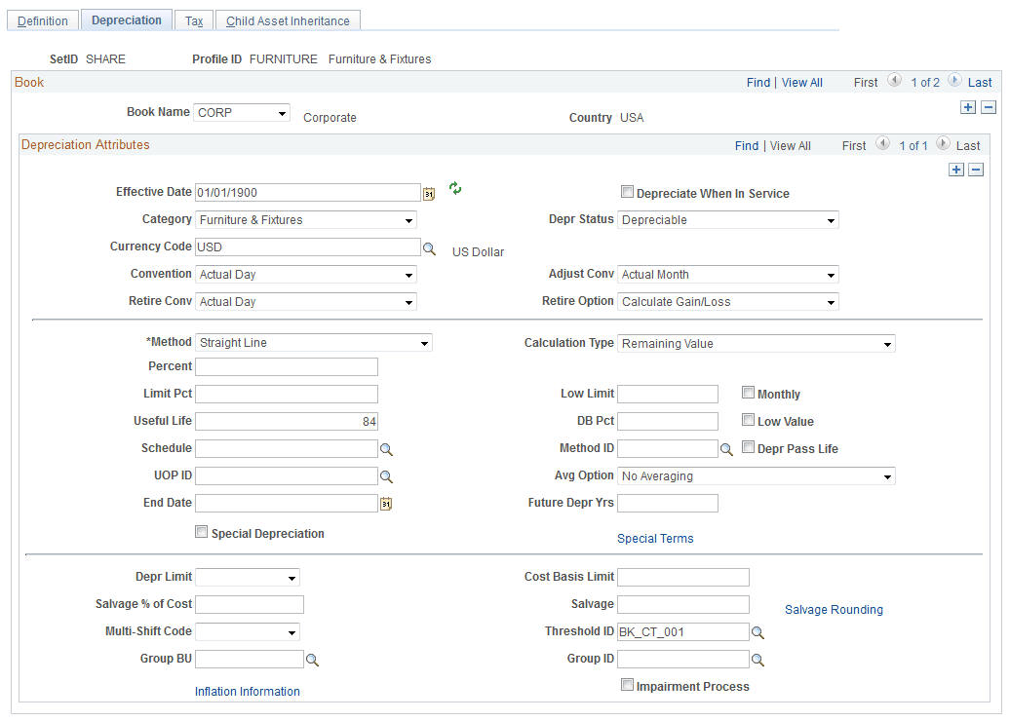Switch to the Tax tab
This screenshot has height=721, width=1010.
(x=194, y=20)
